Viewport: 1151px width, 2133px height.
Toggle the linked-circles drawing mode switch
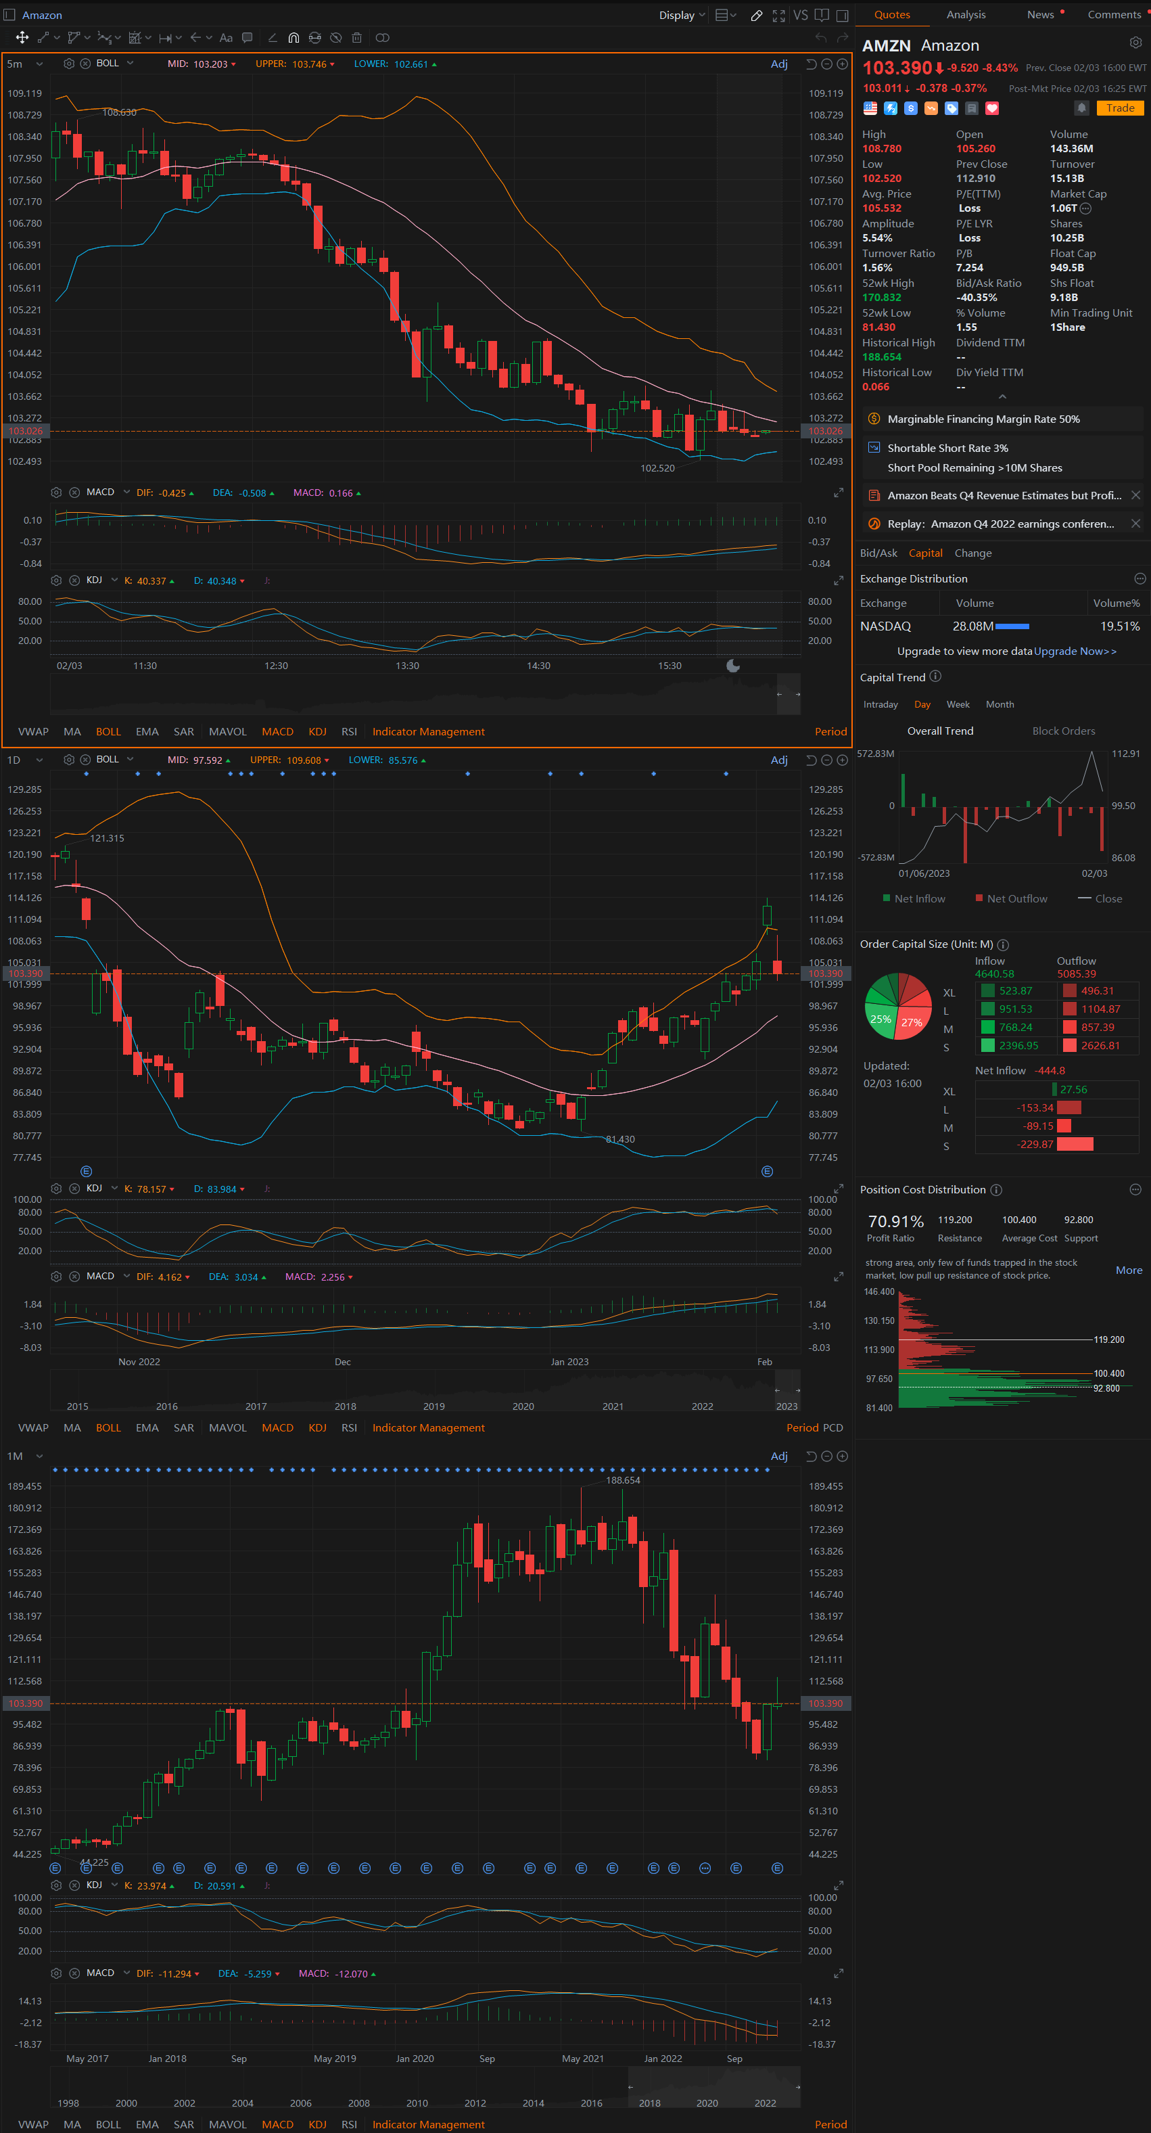[x=382, y=37]
